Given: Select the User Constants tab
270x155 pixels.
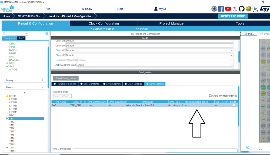Looking at the screenshot, I should 90,84.
